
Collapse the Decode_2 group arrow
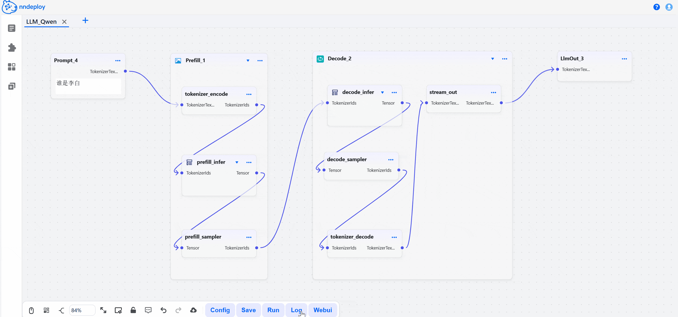point(492,59)
